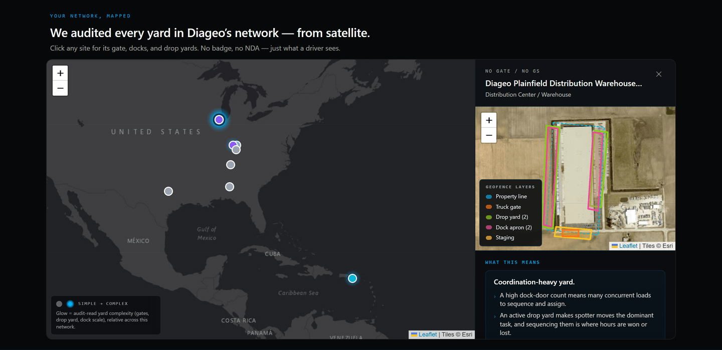Viewport: 722px width, 350px height.
Task: Click the 'Distribution Center / Warehouse' subtitle
Action: [528, 95]
